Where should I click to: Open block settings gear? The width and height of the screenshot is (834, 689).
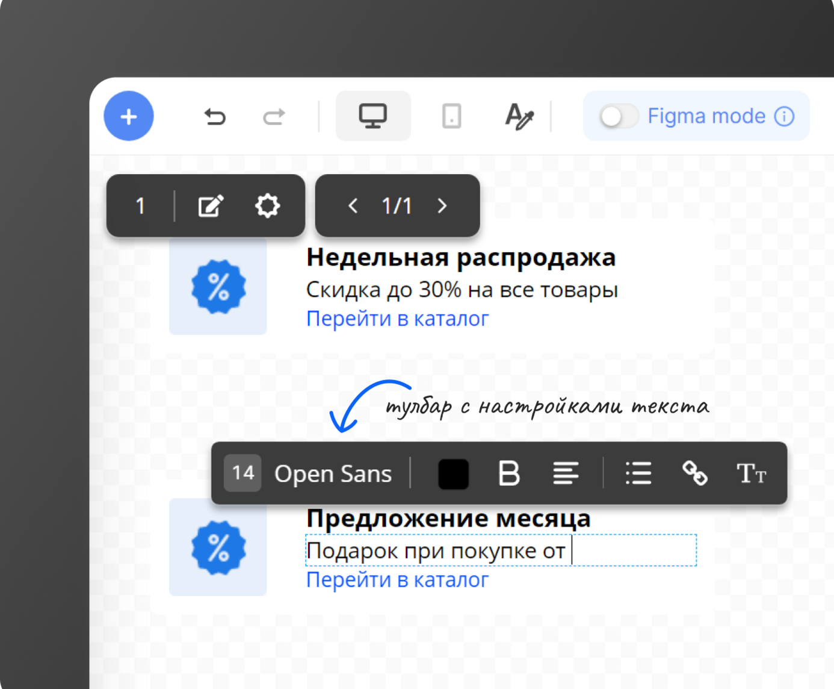tap(267, 206)
